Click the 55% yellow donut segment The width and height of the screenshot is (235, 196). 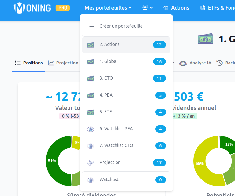(200, 163)
